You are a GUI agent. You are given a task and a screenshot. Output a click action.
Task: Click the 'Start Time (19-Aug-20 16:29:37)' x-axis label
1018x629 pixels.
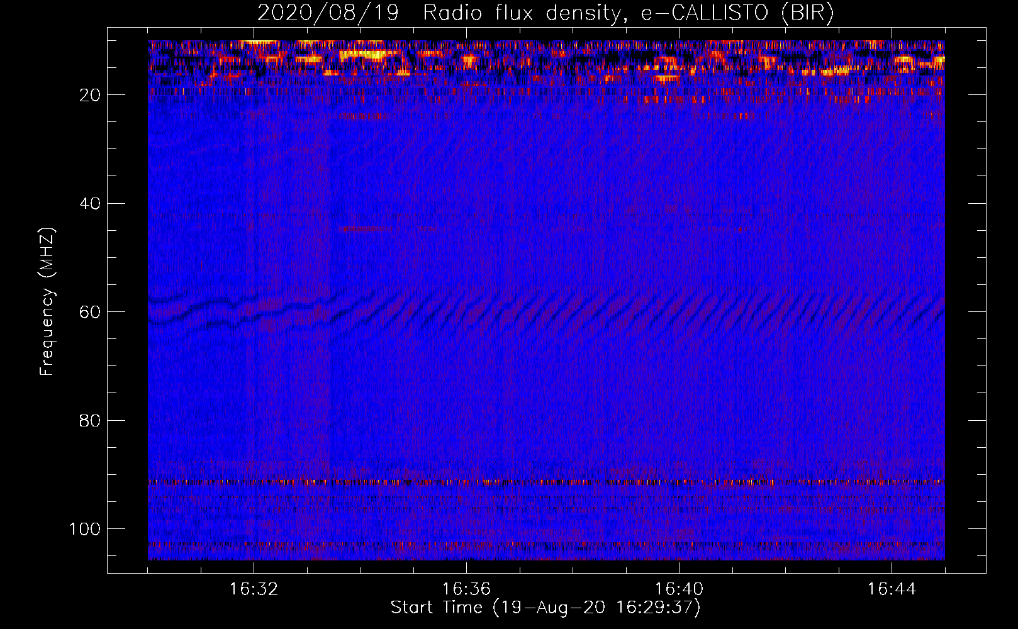pos(545,608)
